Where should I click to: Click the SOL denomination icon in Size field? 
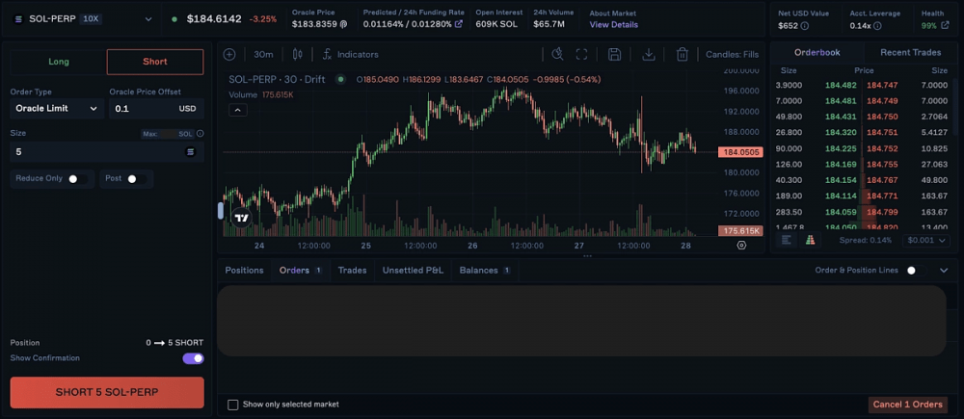point(190,152)
